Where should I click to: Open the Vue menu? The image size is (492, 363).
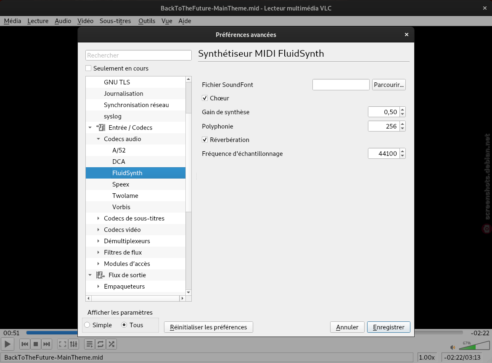[x=167, y=21]
